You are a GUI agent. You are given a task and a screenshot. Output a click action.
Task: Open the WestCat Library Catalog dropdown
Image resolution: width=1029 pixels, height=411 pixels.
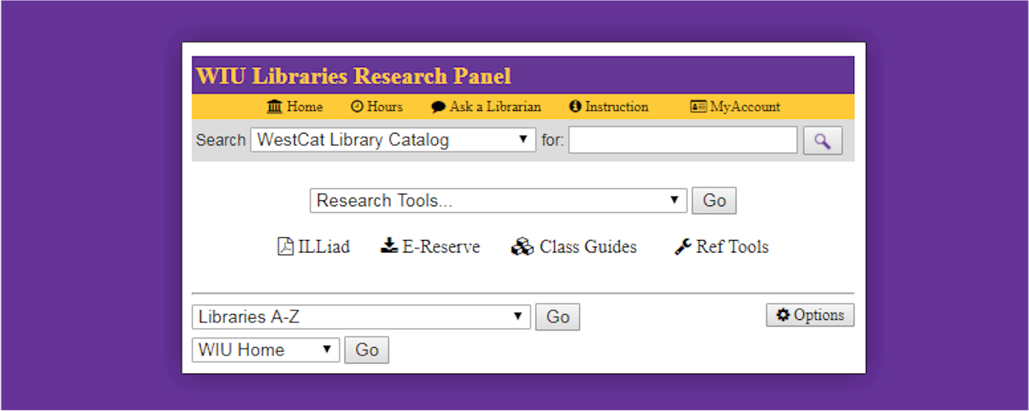[x=393, y=140]
